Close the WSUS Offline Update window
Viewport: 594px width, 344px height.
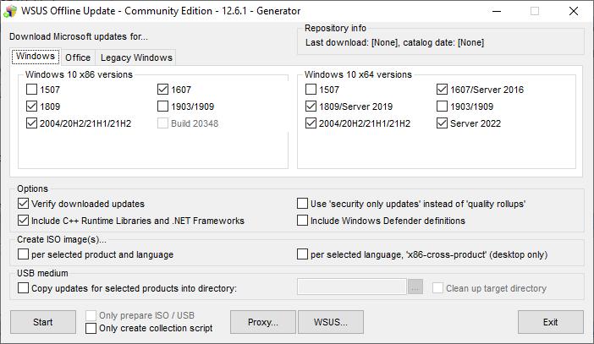click(574, 11)
